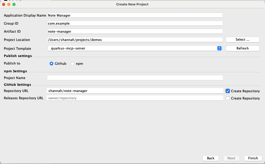Focus the npm Project Name field
Image resolution: width=265 pixels, height=164 pixels.
tap(135, 78)
